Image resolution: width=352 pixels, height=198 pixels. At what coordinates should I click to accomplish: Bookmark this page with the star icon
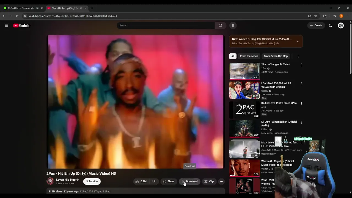316,16
